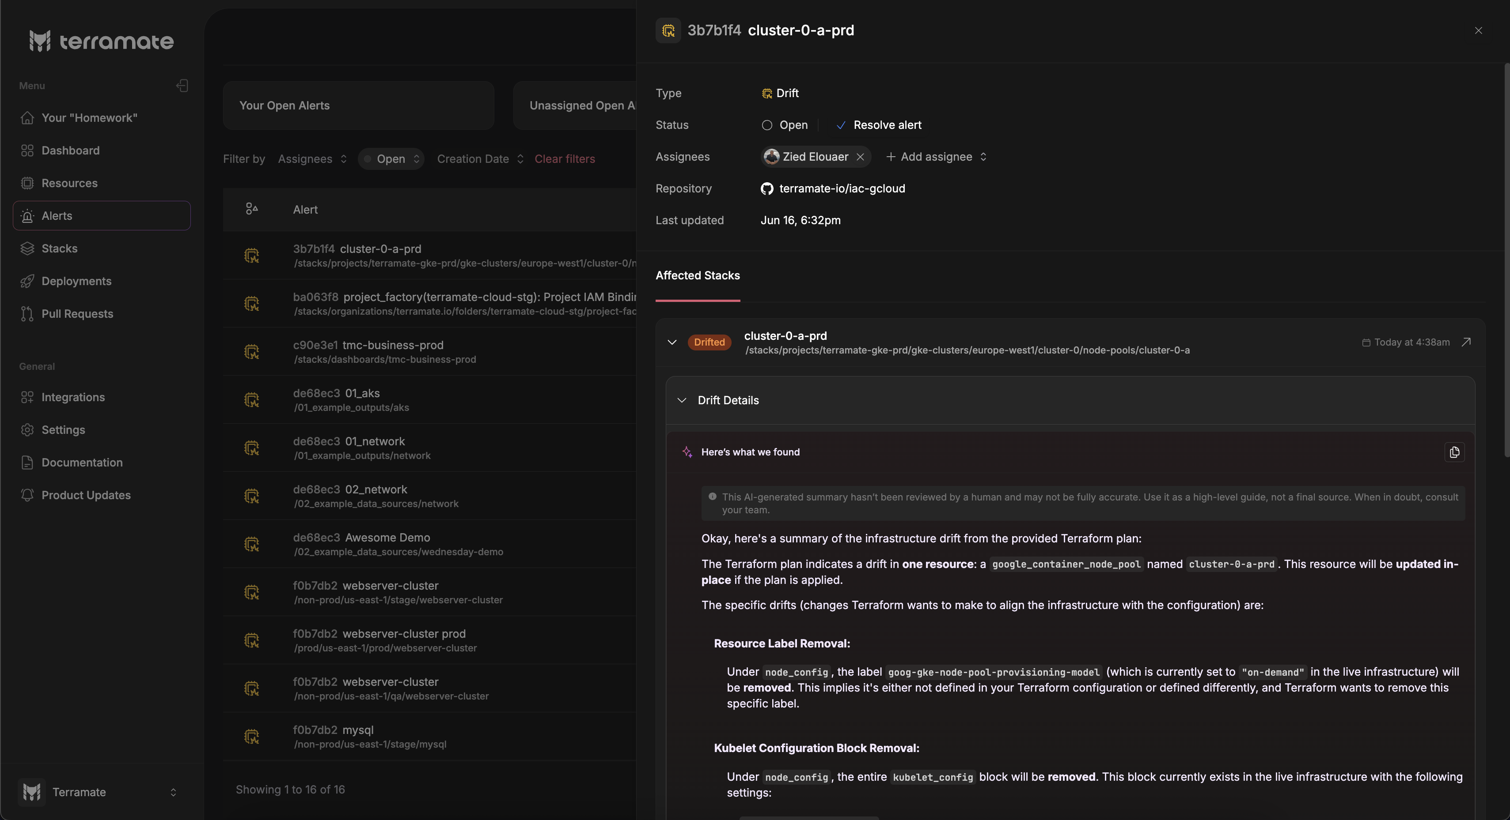The image size is (1510, 820).
Task: Click Zied Elouaer avatar
Action: click(x=772, y=156)
